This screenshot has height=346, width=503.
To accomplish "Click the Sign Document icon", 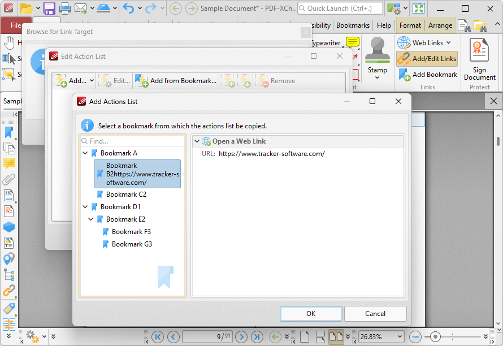I will 480,59.
